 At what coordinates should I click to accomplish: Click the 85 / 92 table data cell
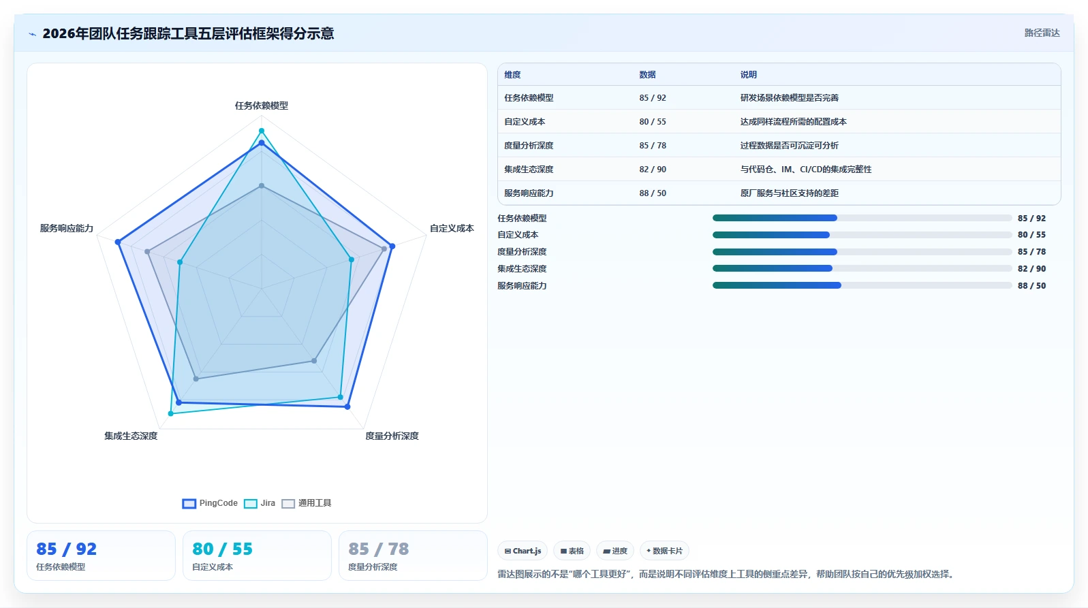coord(653,98)
